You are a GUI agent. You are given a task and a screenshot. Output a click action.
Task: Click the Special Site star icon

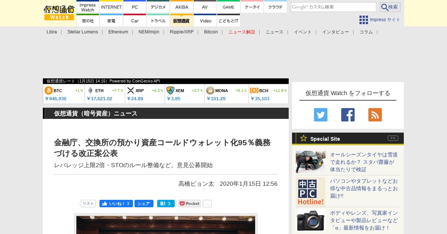(x=304, y=138)
